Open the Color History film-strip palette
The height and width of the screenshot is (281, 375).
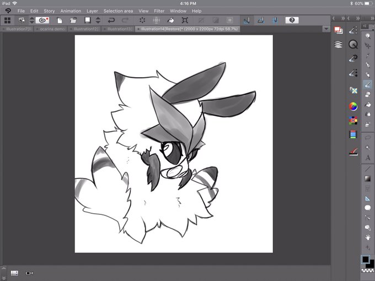point(353,134)
